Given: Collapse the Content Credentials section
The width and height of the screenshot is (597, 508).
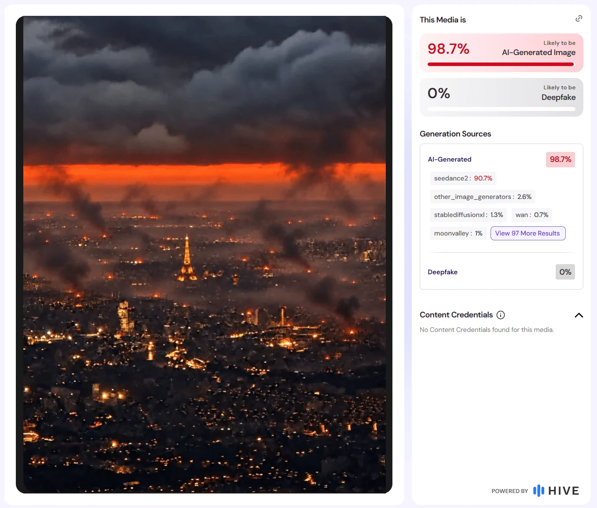Looking at the screenshot, I should click(579, 315).
